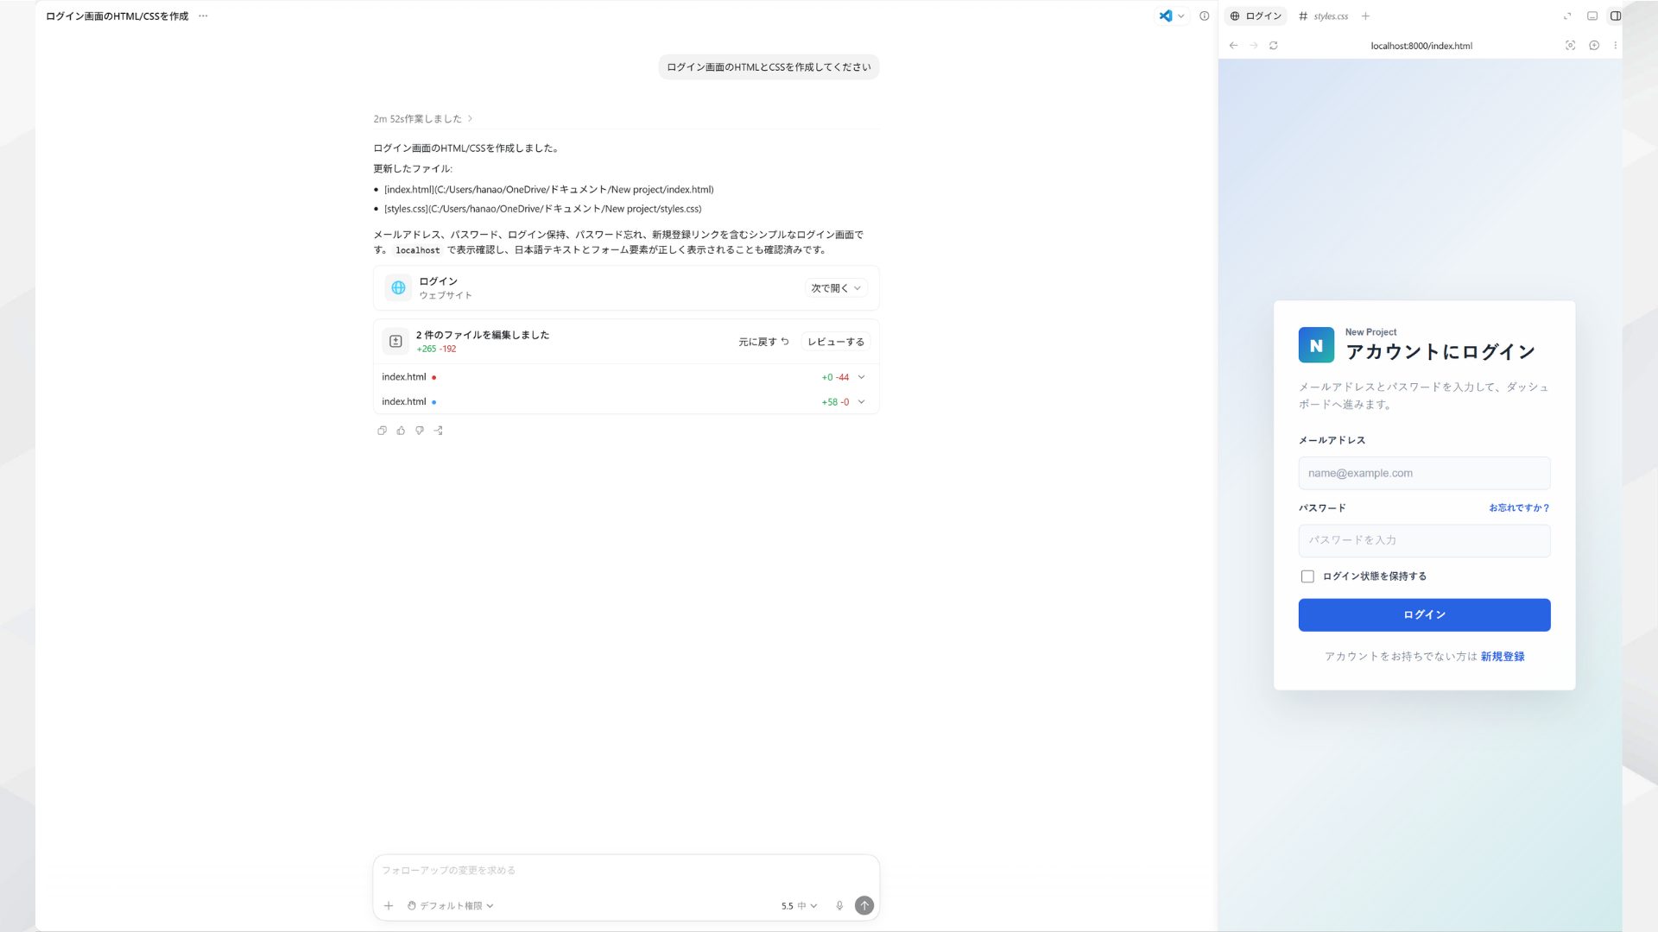Toggle the right side panel icon
Viewport: 1658px width, 932px height.
coord(1615,16)
